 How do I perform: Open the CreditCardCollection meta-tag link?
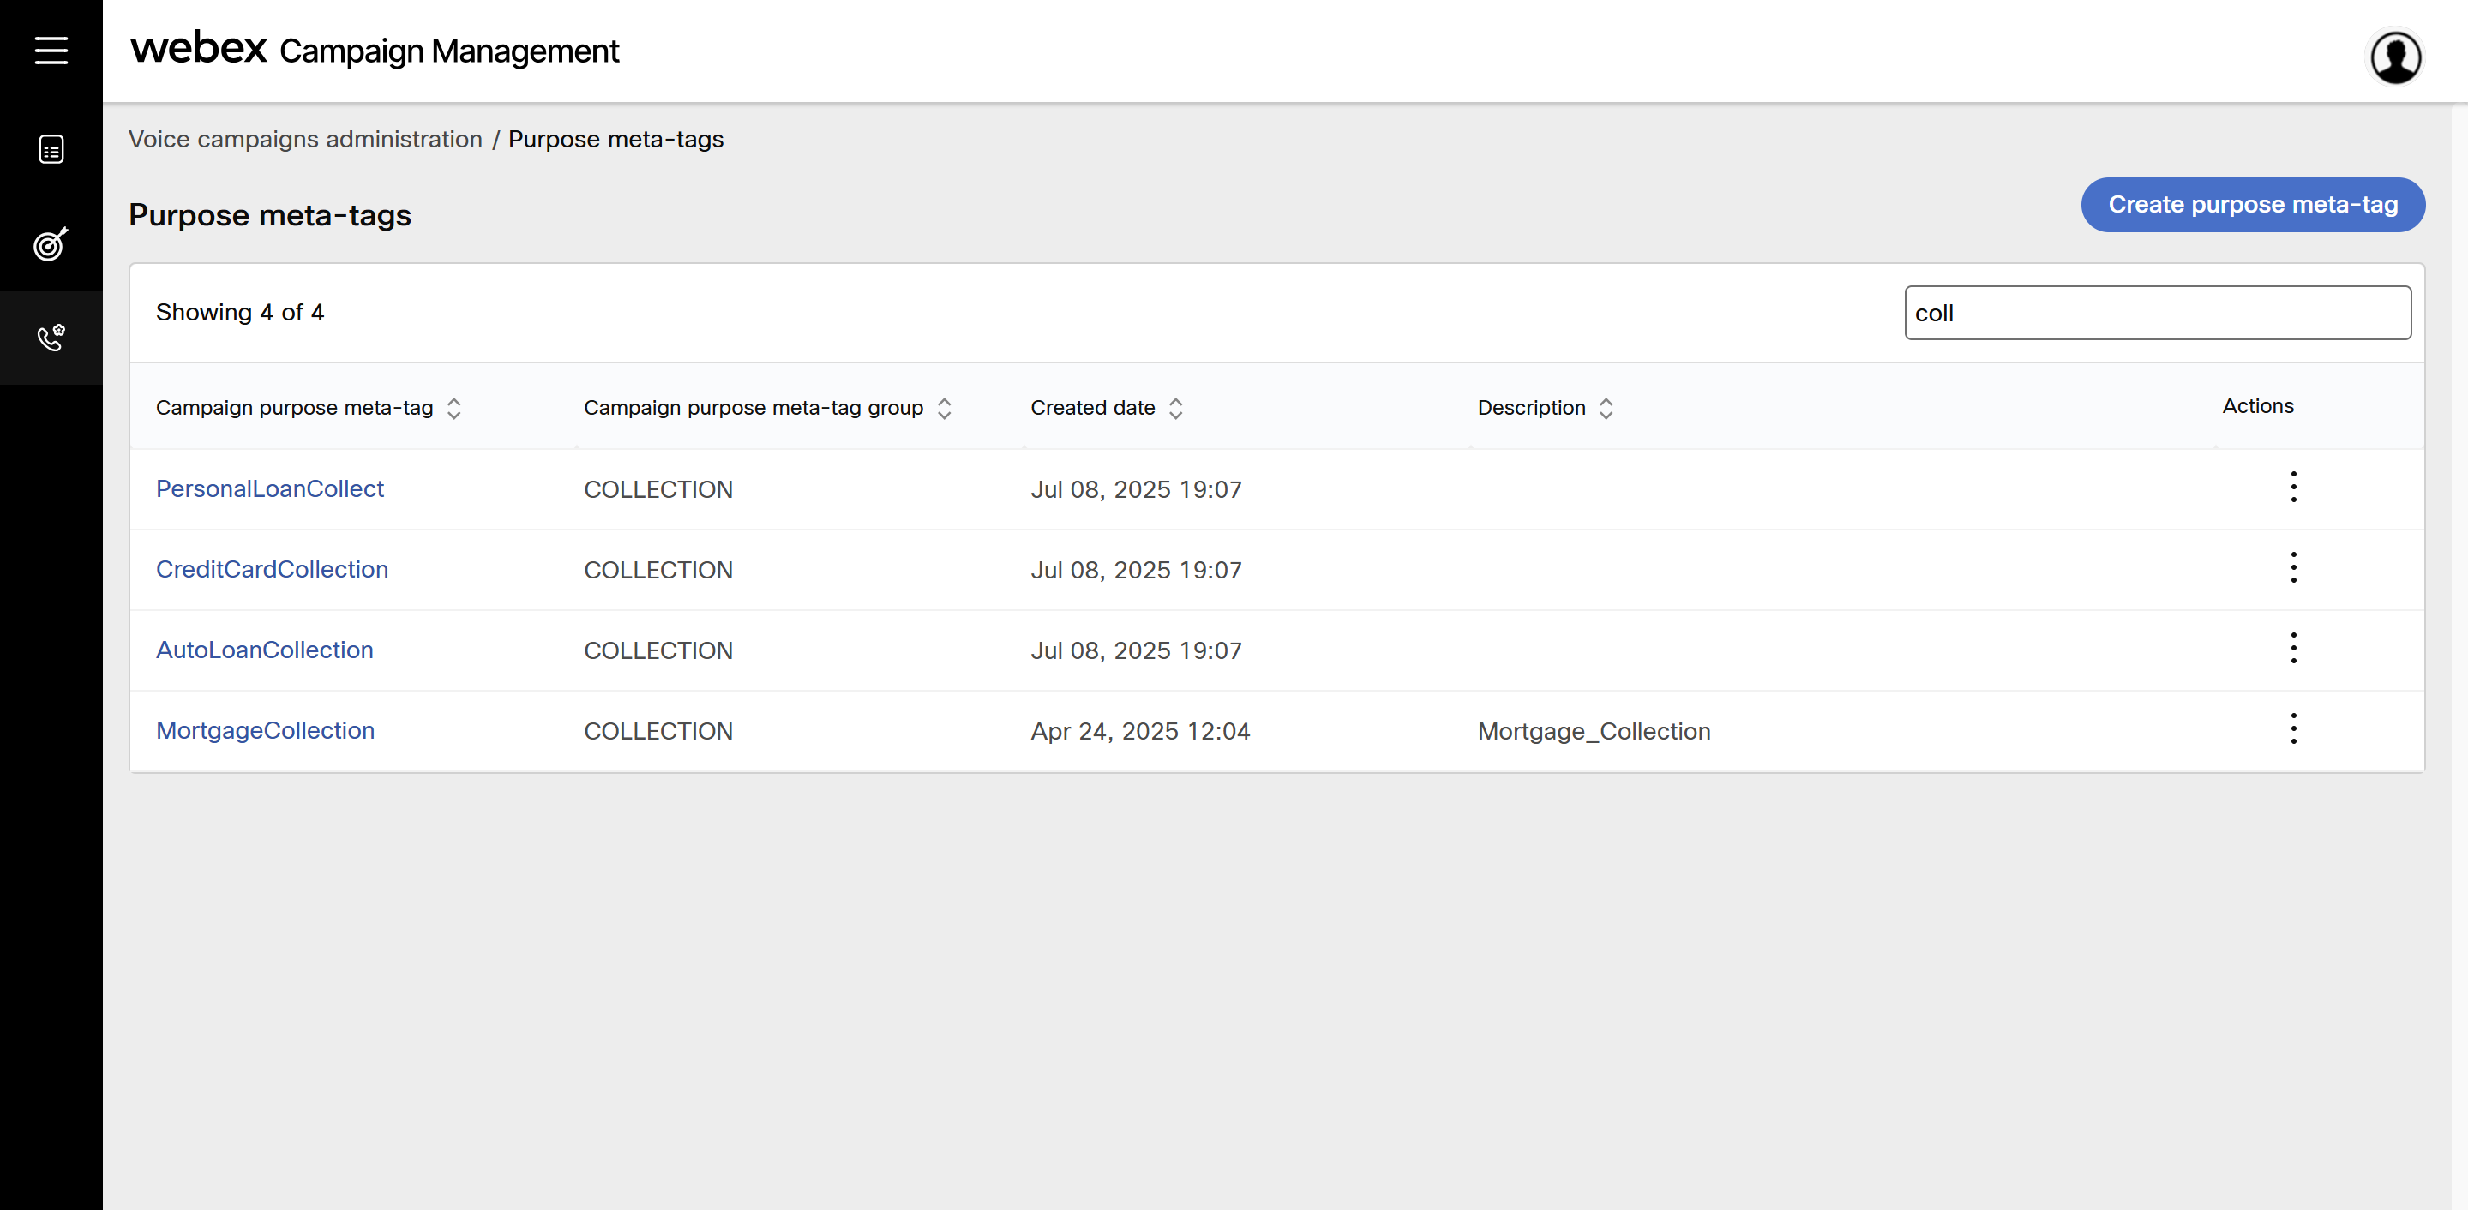point(271,570)
